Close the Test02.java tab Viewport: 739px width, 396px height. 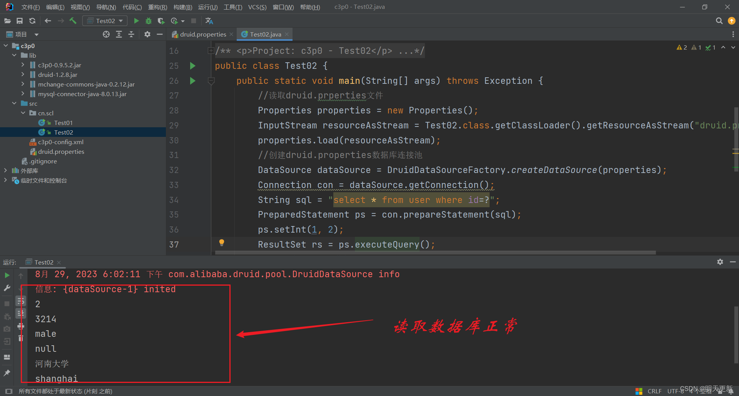pyautogui.click(x=287, y=34)
